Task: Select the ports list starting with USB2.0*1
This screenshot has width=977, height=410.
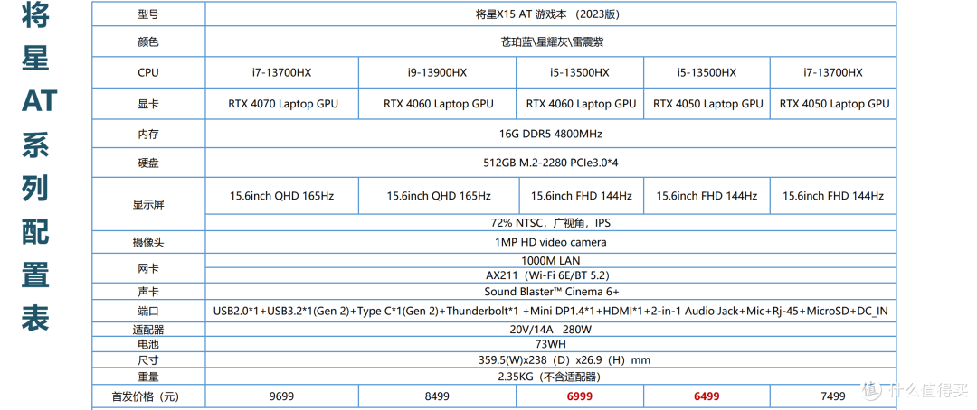Action: tap(551, 311)
